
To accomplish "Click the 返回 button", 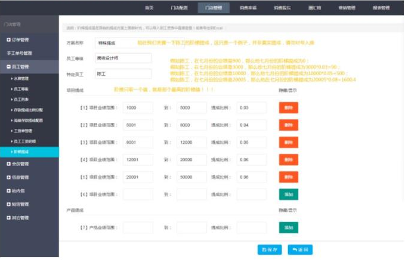I will click(x=299, y=249).
